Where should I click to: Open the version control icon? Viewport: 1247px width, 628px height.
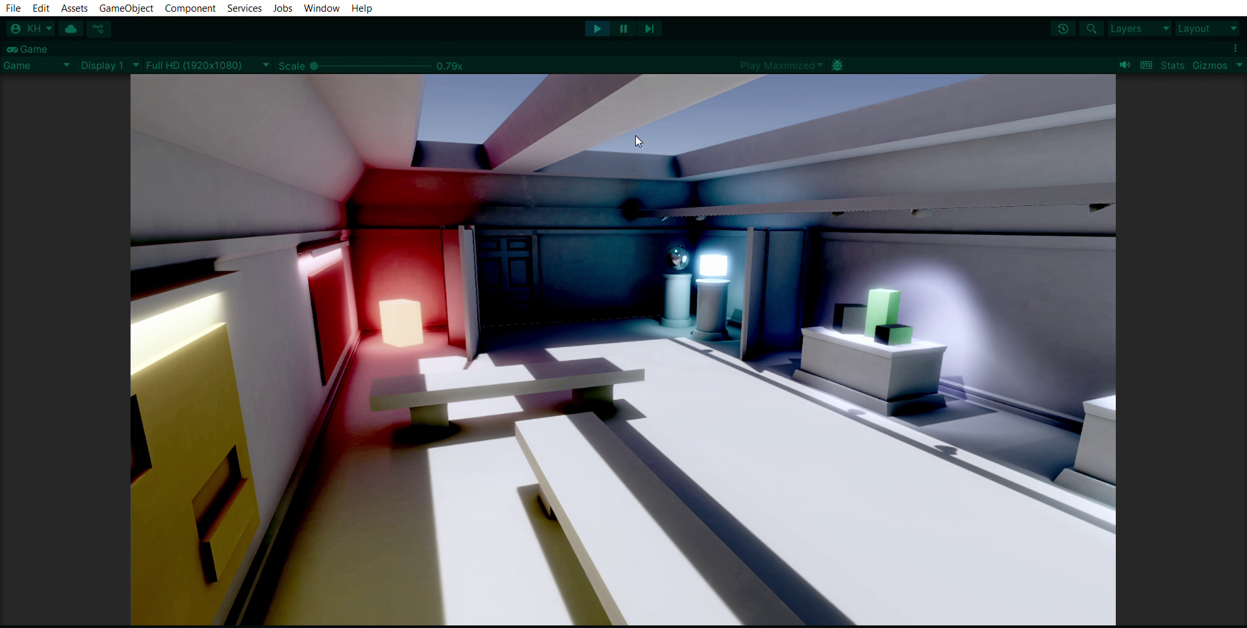tap(98, 29)
